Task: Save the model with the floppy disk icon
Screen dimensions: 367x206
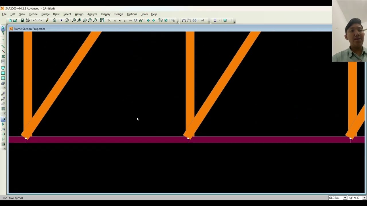Action: point(22,20)
